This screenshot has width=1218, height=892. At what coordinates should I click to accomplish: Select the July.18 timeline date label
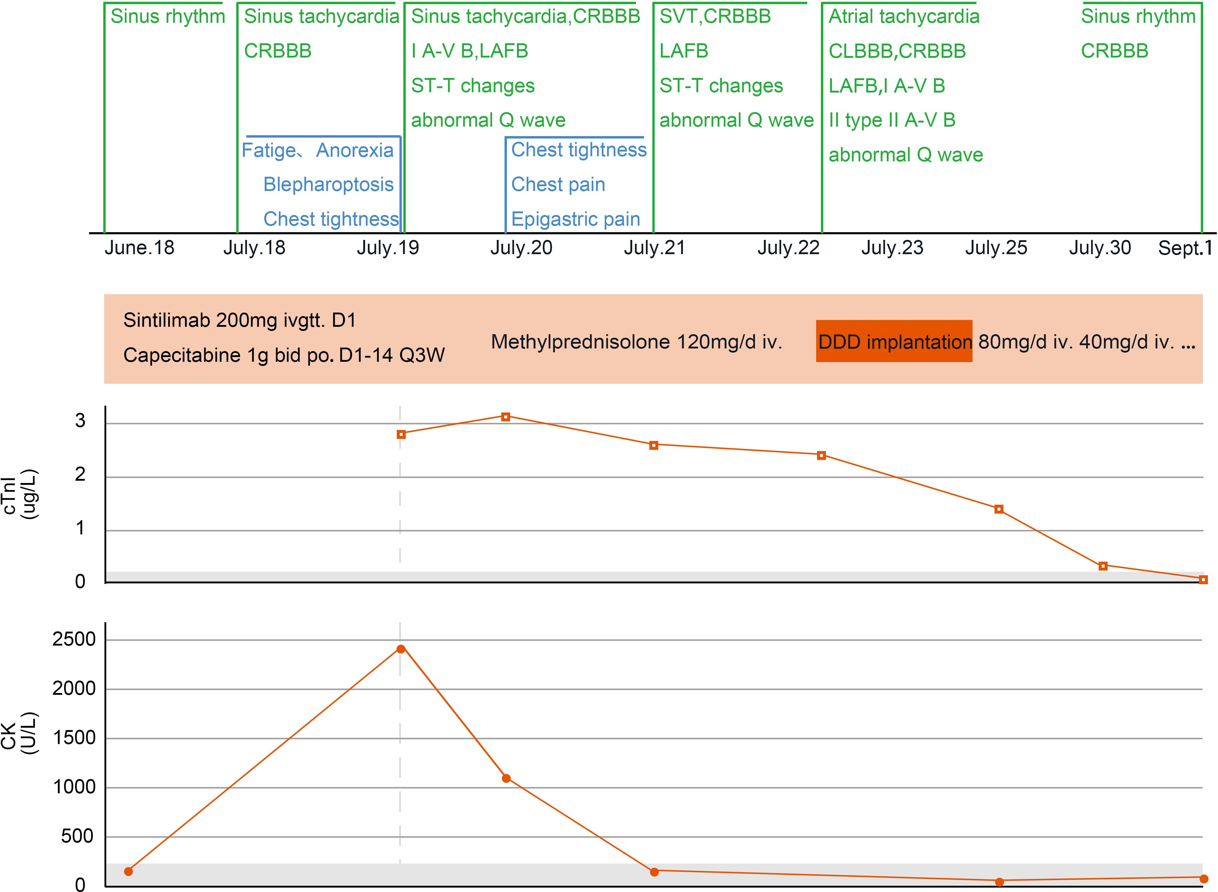[254, 248]
